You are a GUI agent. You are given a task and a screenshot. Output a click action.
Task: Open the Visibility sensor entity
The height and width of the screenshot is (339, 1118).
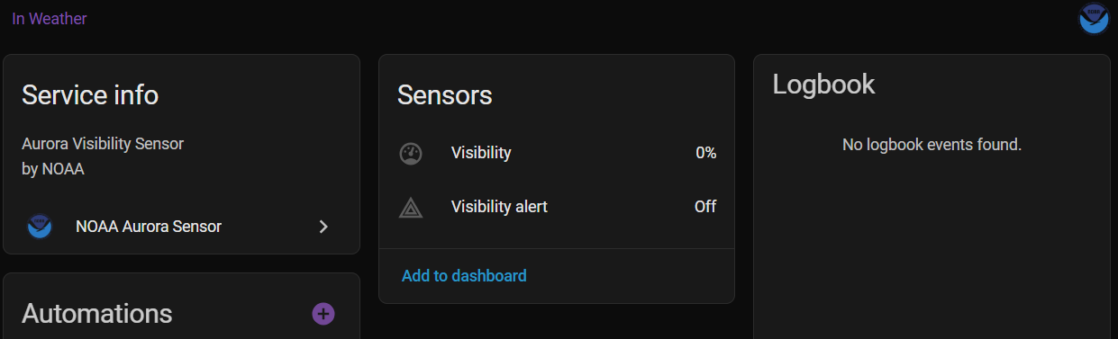557,153
